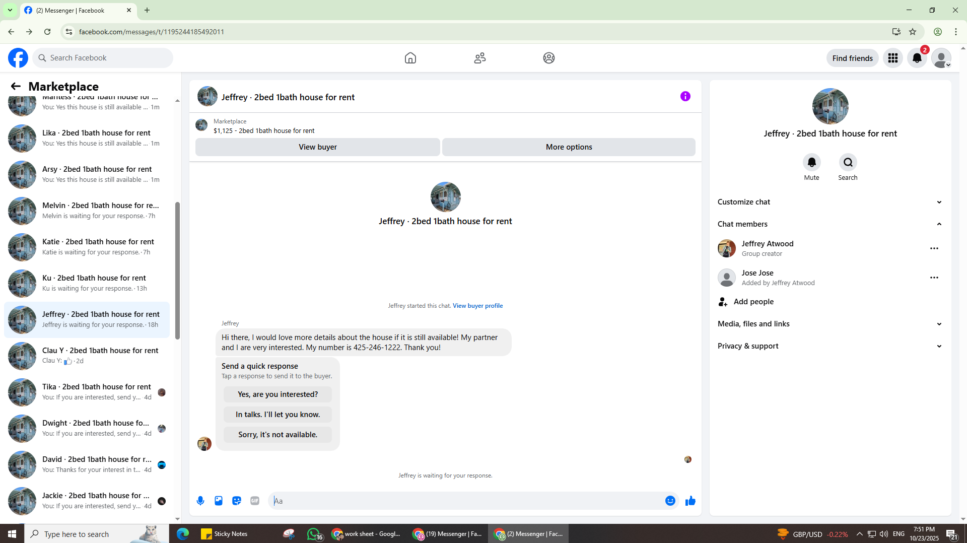Choose a sticker icon

[x=237, y=501]
